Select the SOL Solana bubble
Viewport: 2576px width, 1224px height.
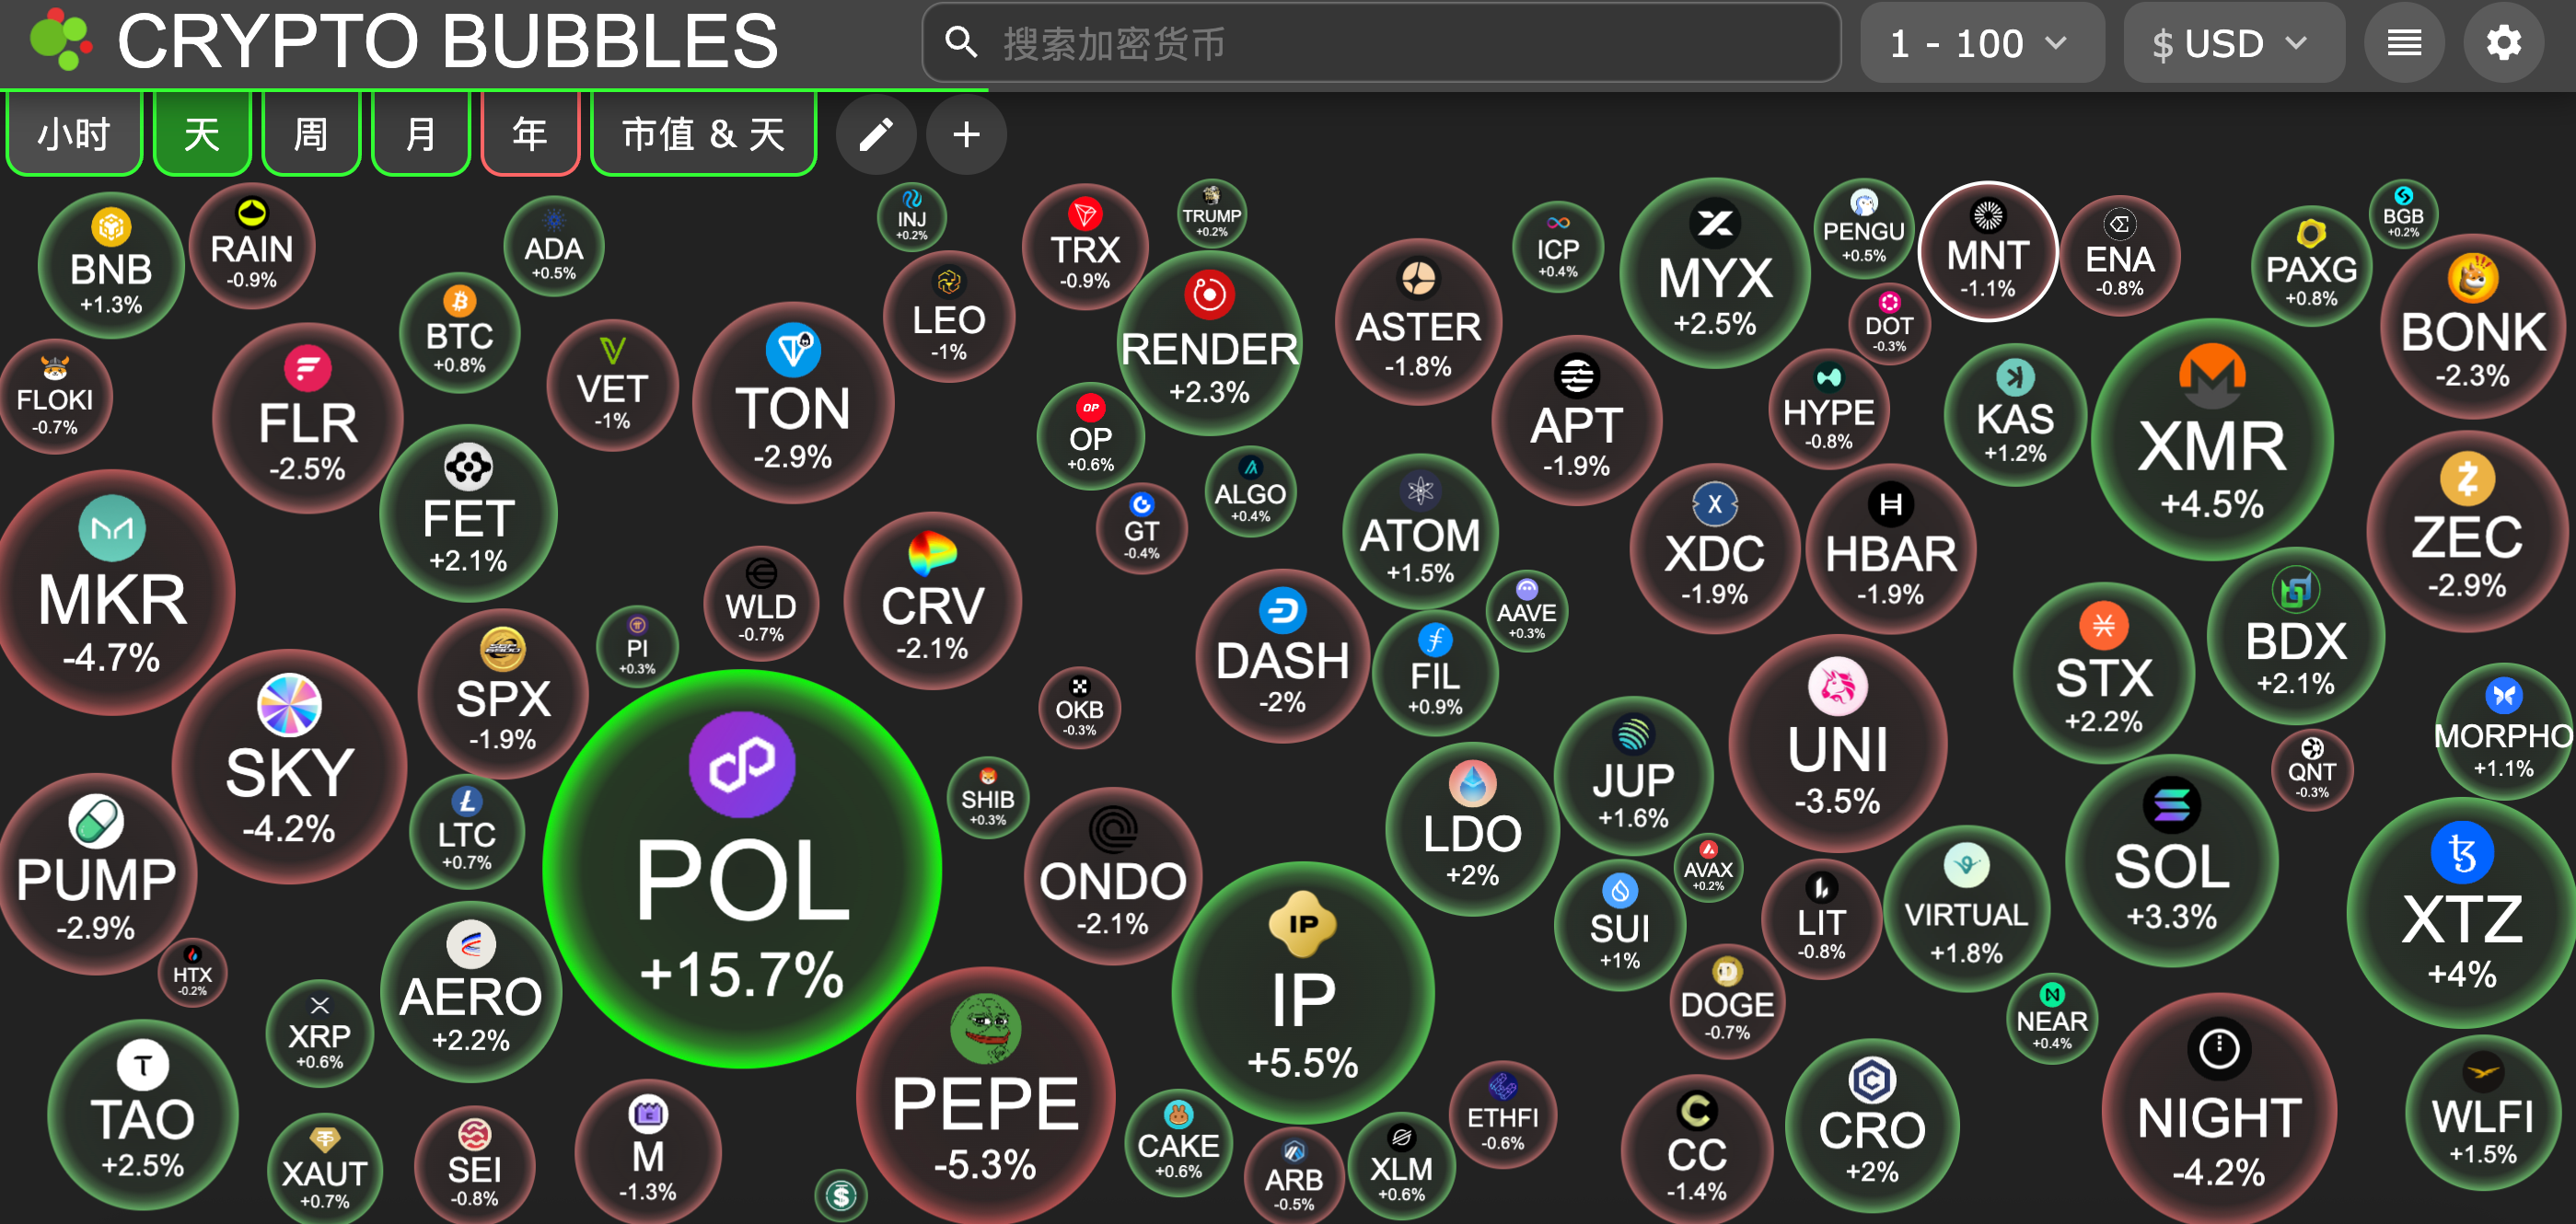tap(2172, 860)
